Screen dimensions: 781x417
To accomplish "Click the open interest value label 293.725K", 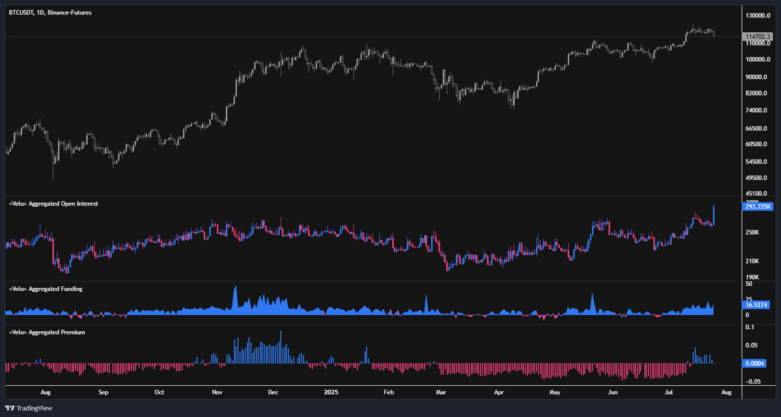I will point(757,207).
